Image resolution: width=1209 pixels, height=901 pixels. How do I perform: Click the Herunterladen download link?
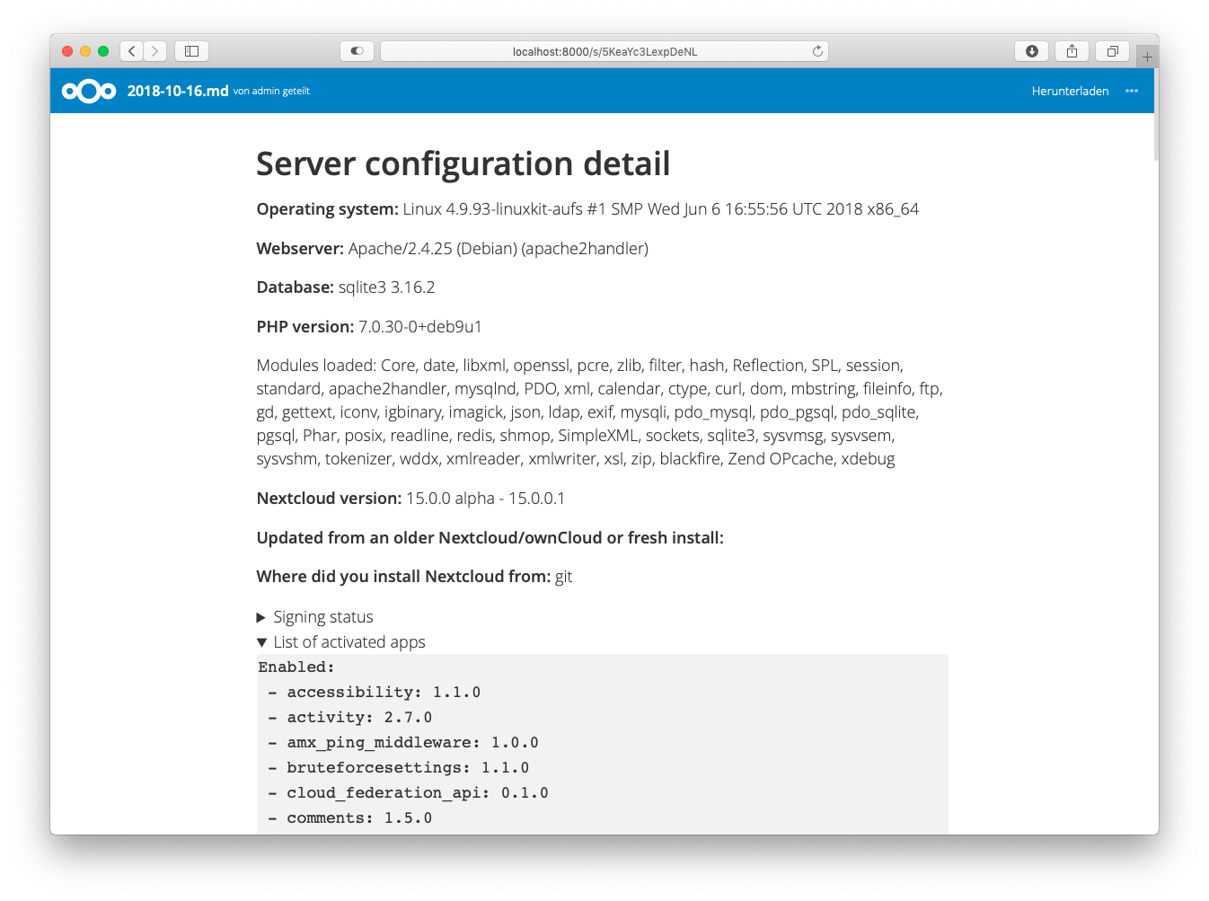(1070, 91)
